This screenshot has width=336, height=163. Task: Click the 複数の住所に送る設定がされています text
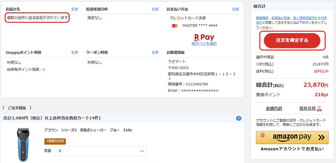[x=37, y=18]
